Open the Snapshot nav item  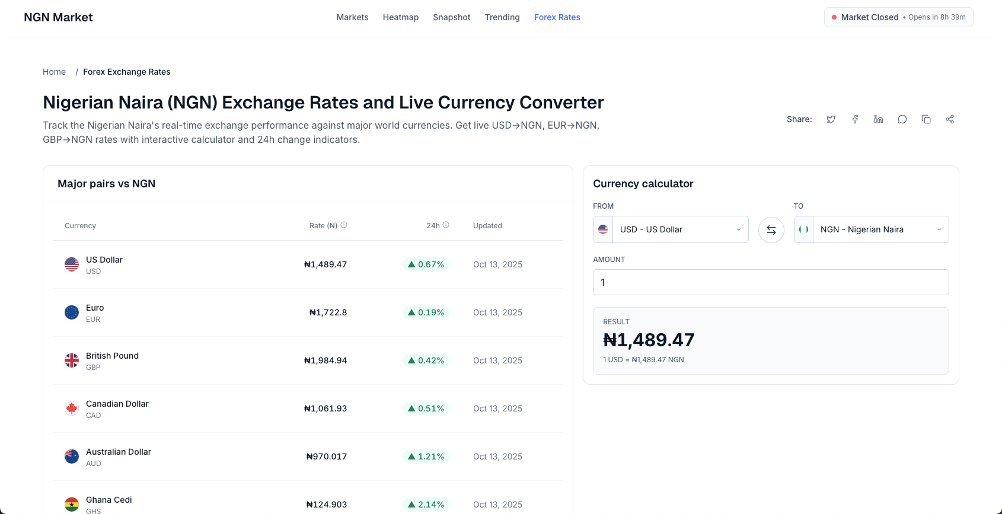(452, 17)
